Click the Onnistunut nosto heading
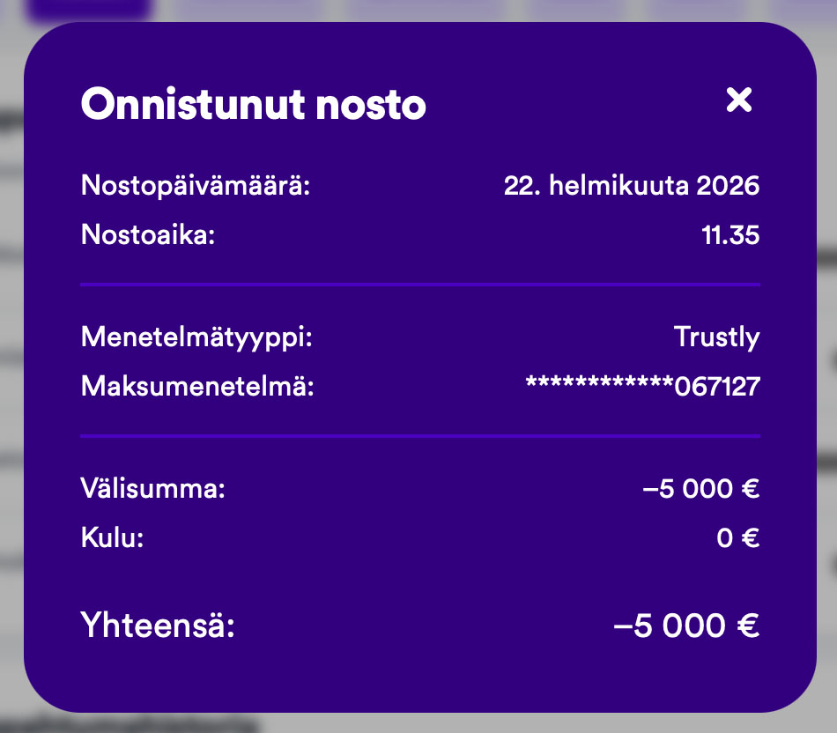837x733 pixels. click(x=254, y=105)
